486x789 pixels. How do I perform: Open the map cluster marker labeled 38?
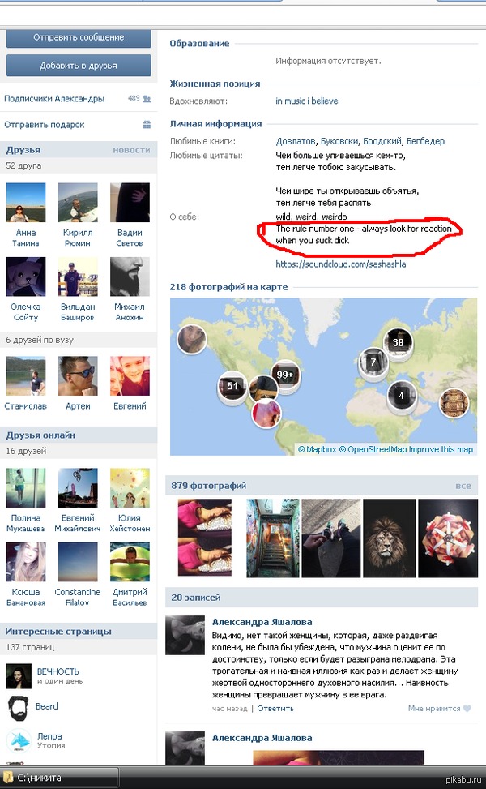(x=398, y=342)
